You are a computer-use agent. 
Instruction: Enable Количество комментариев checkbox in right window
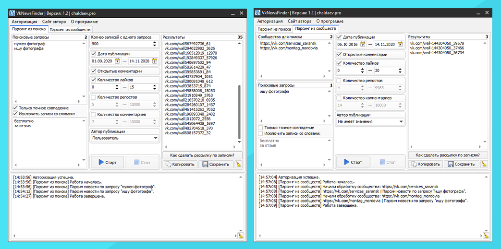pyautogui.click(x=339, y=98)
